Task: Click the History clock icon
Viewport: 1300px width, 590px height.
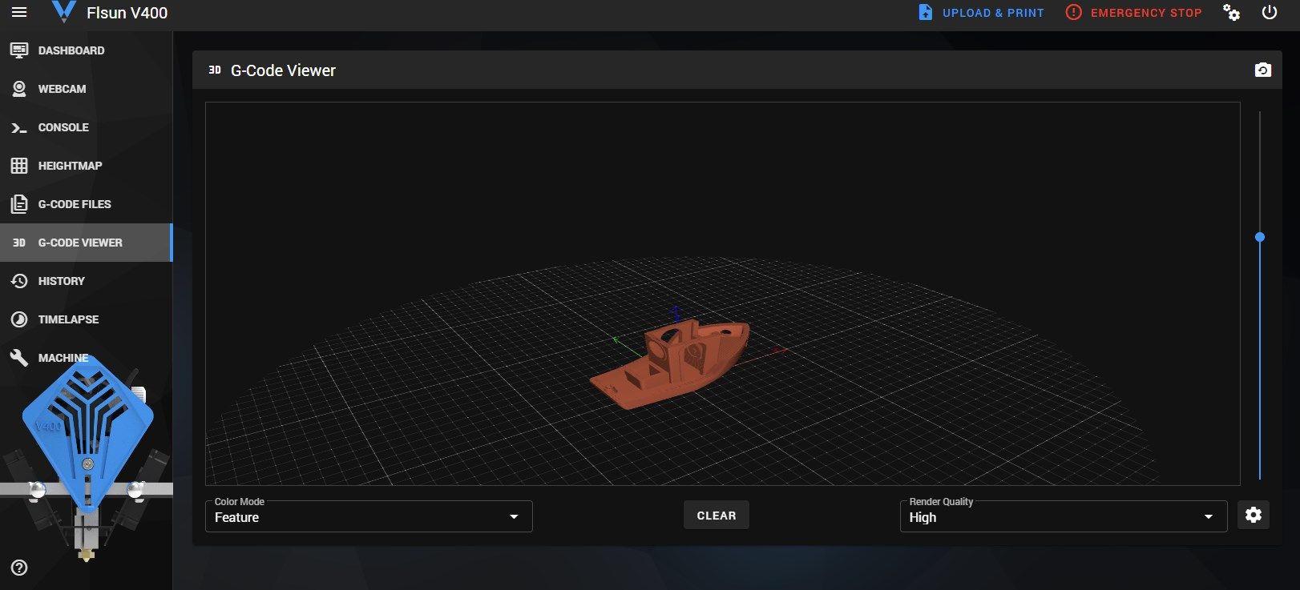Action: [19, 281]
